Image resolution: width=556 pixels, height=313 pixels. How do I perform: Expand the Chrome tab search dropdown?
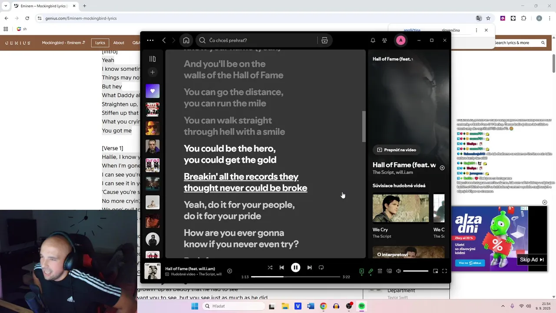(5, 6)
